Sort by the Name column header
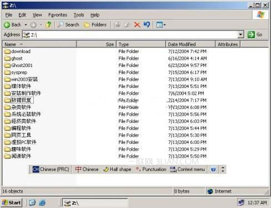Image resolution: width=271 pixels, height=208 pixels. point(39,44)
